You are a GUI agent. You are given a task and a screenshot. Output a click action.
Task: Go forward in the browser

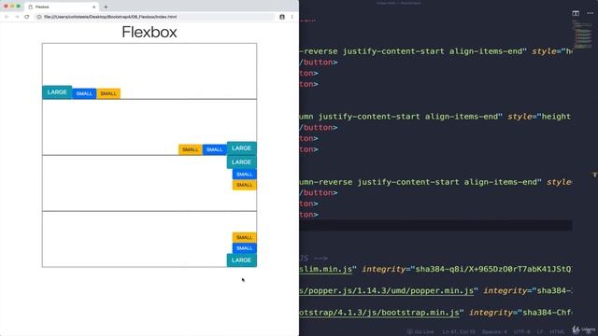[17, 17]
